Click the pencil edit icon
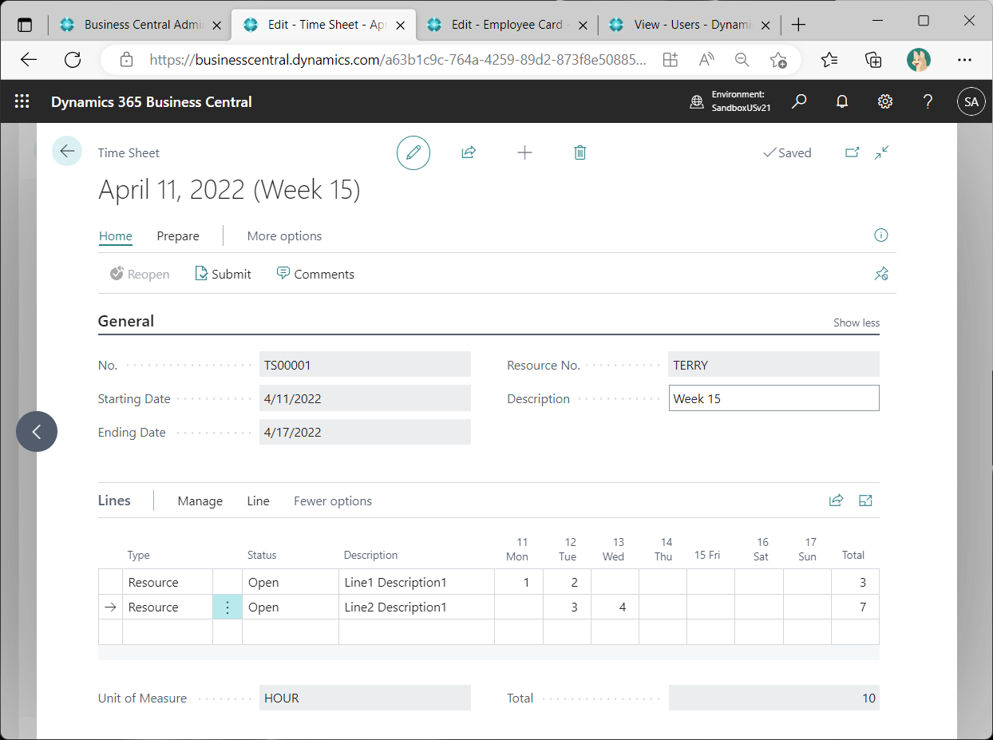 (413, 152)
